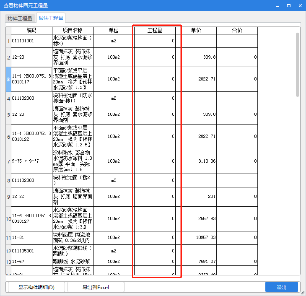Click code cell 11-57
The height and width of the screenshot is (296, 306).
pyautogui.click(x=32, y=262)
